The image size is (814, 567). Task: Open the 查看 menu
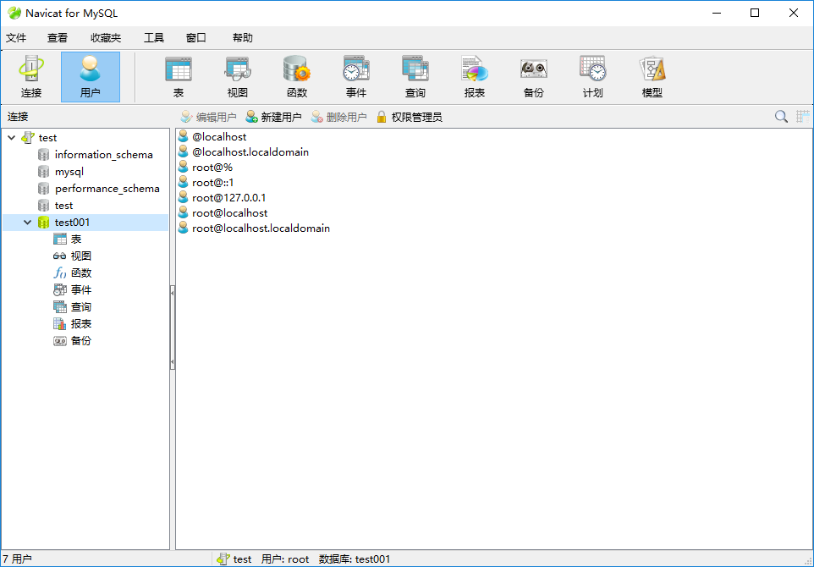tap(57, 38)
